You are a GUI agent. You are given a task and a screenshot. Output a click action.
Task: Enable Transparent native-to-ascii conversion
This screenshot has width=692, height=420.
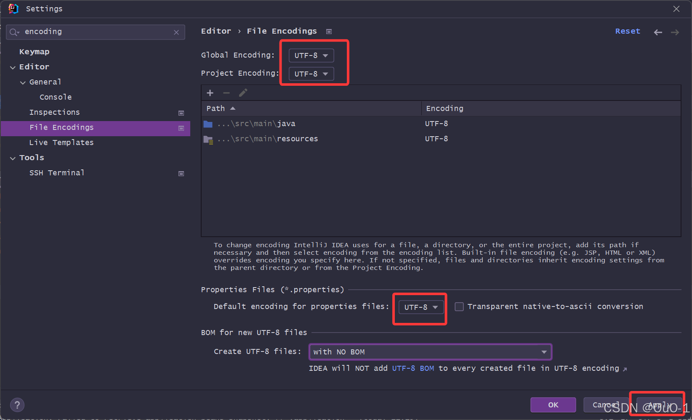459,306
